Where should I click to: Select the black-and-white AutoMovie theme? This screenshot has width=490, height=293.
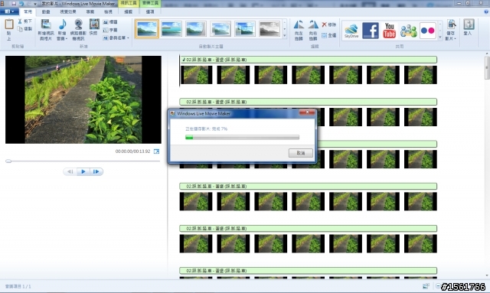click(269, 29)
